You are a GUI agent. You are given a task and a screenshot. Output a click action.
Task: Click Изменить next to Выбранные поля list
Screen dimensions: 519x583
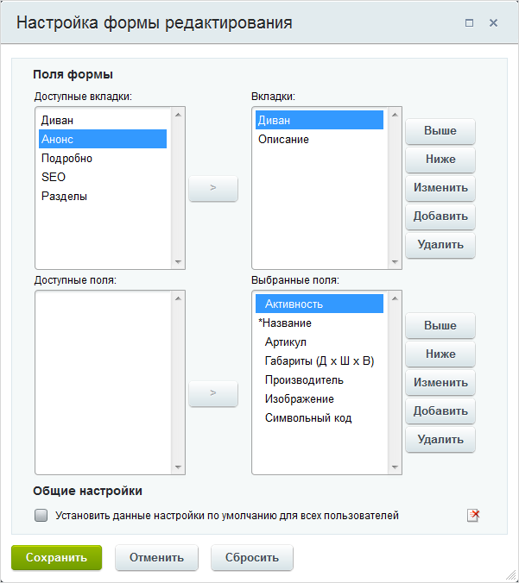[x=440, y=383]
